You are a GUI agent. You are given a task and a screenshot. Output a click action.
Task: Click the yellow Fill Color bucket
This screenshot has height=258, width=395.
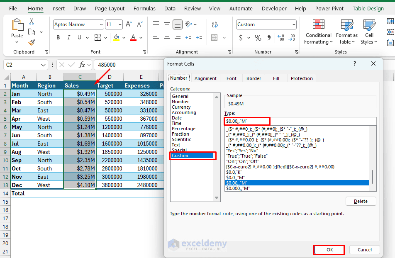(116, 38)
